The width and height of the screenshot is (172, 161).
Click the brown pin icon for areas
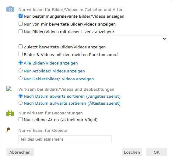click(x=8, y=130)
